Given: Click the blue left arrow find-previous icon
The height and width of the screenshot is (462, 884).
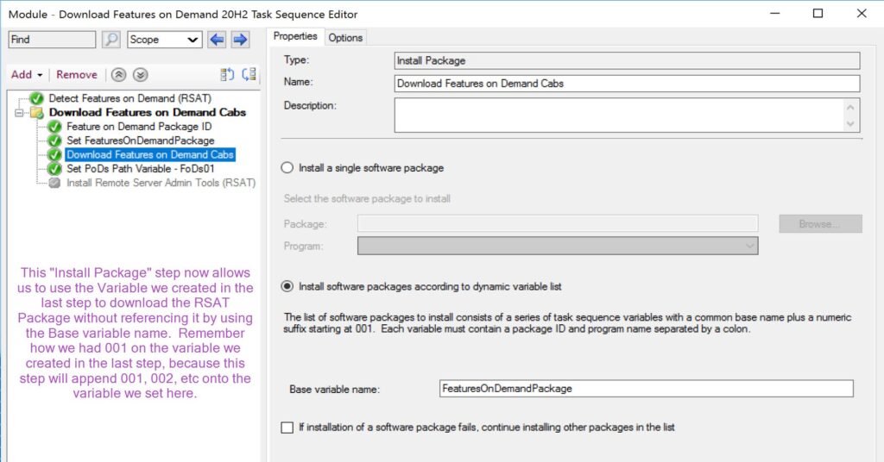Looking at the screenshot, I should click(217, 40).
